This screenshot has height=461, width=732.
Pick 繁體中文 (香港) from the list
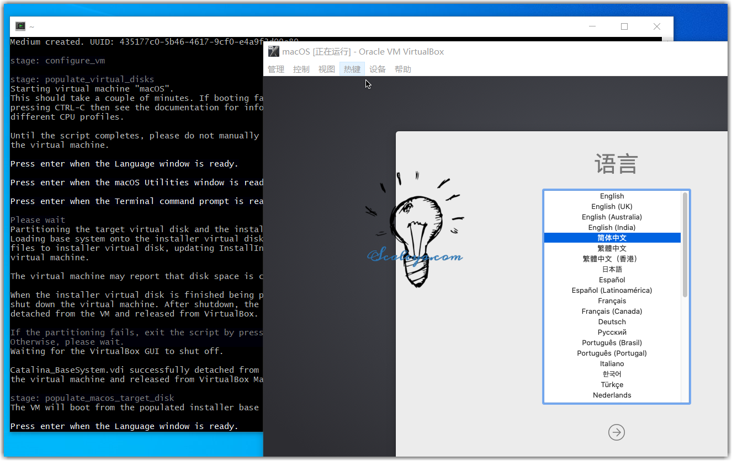[612, 259]
